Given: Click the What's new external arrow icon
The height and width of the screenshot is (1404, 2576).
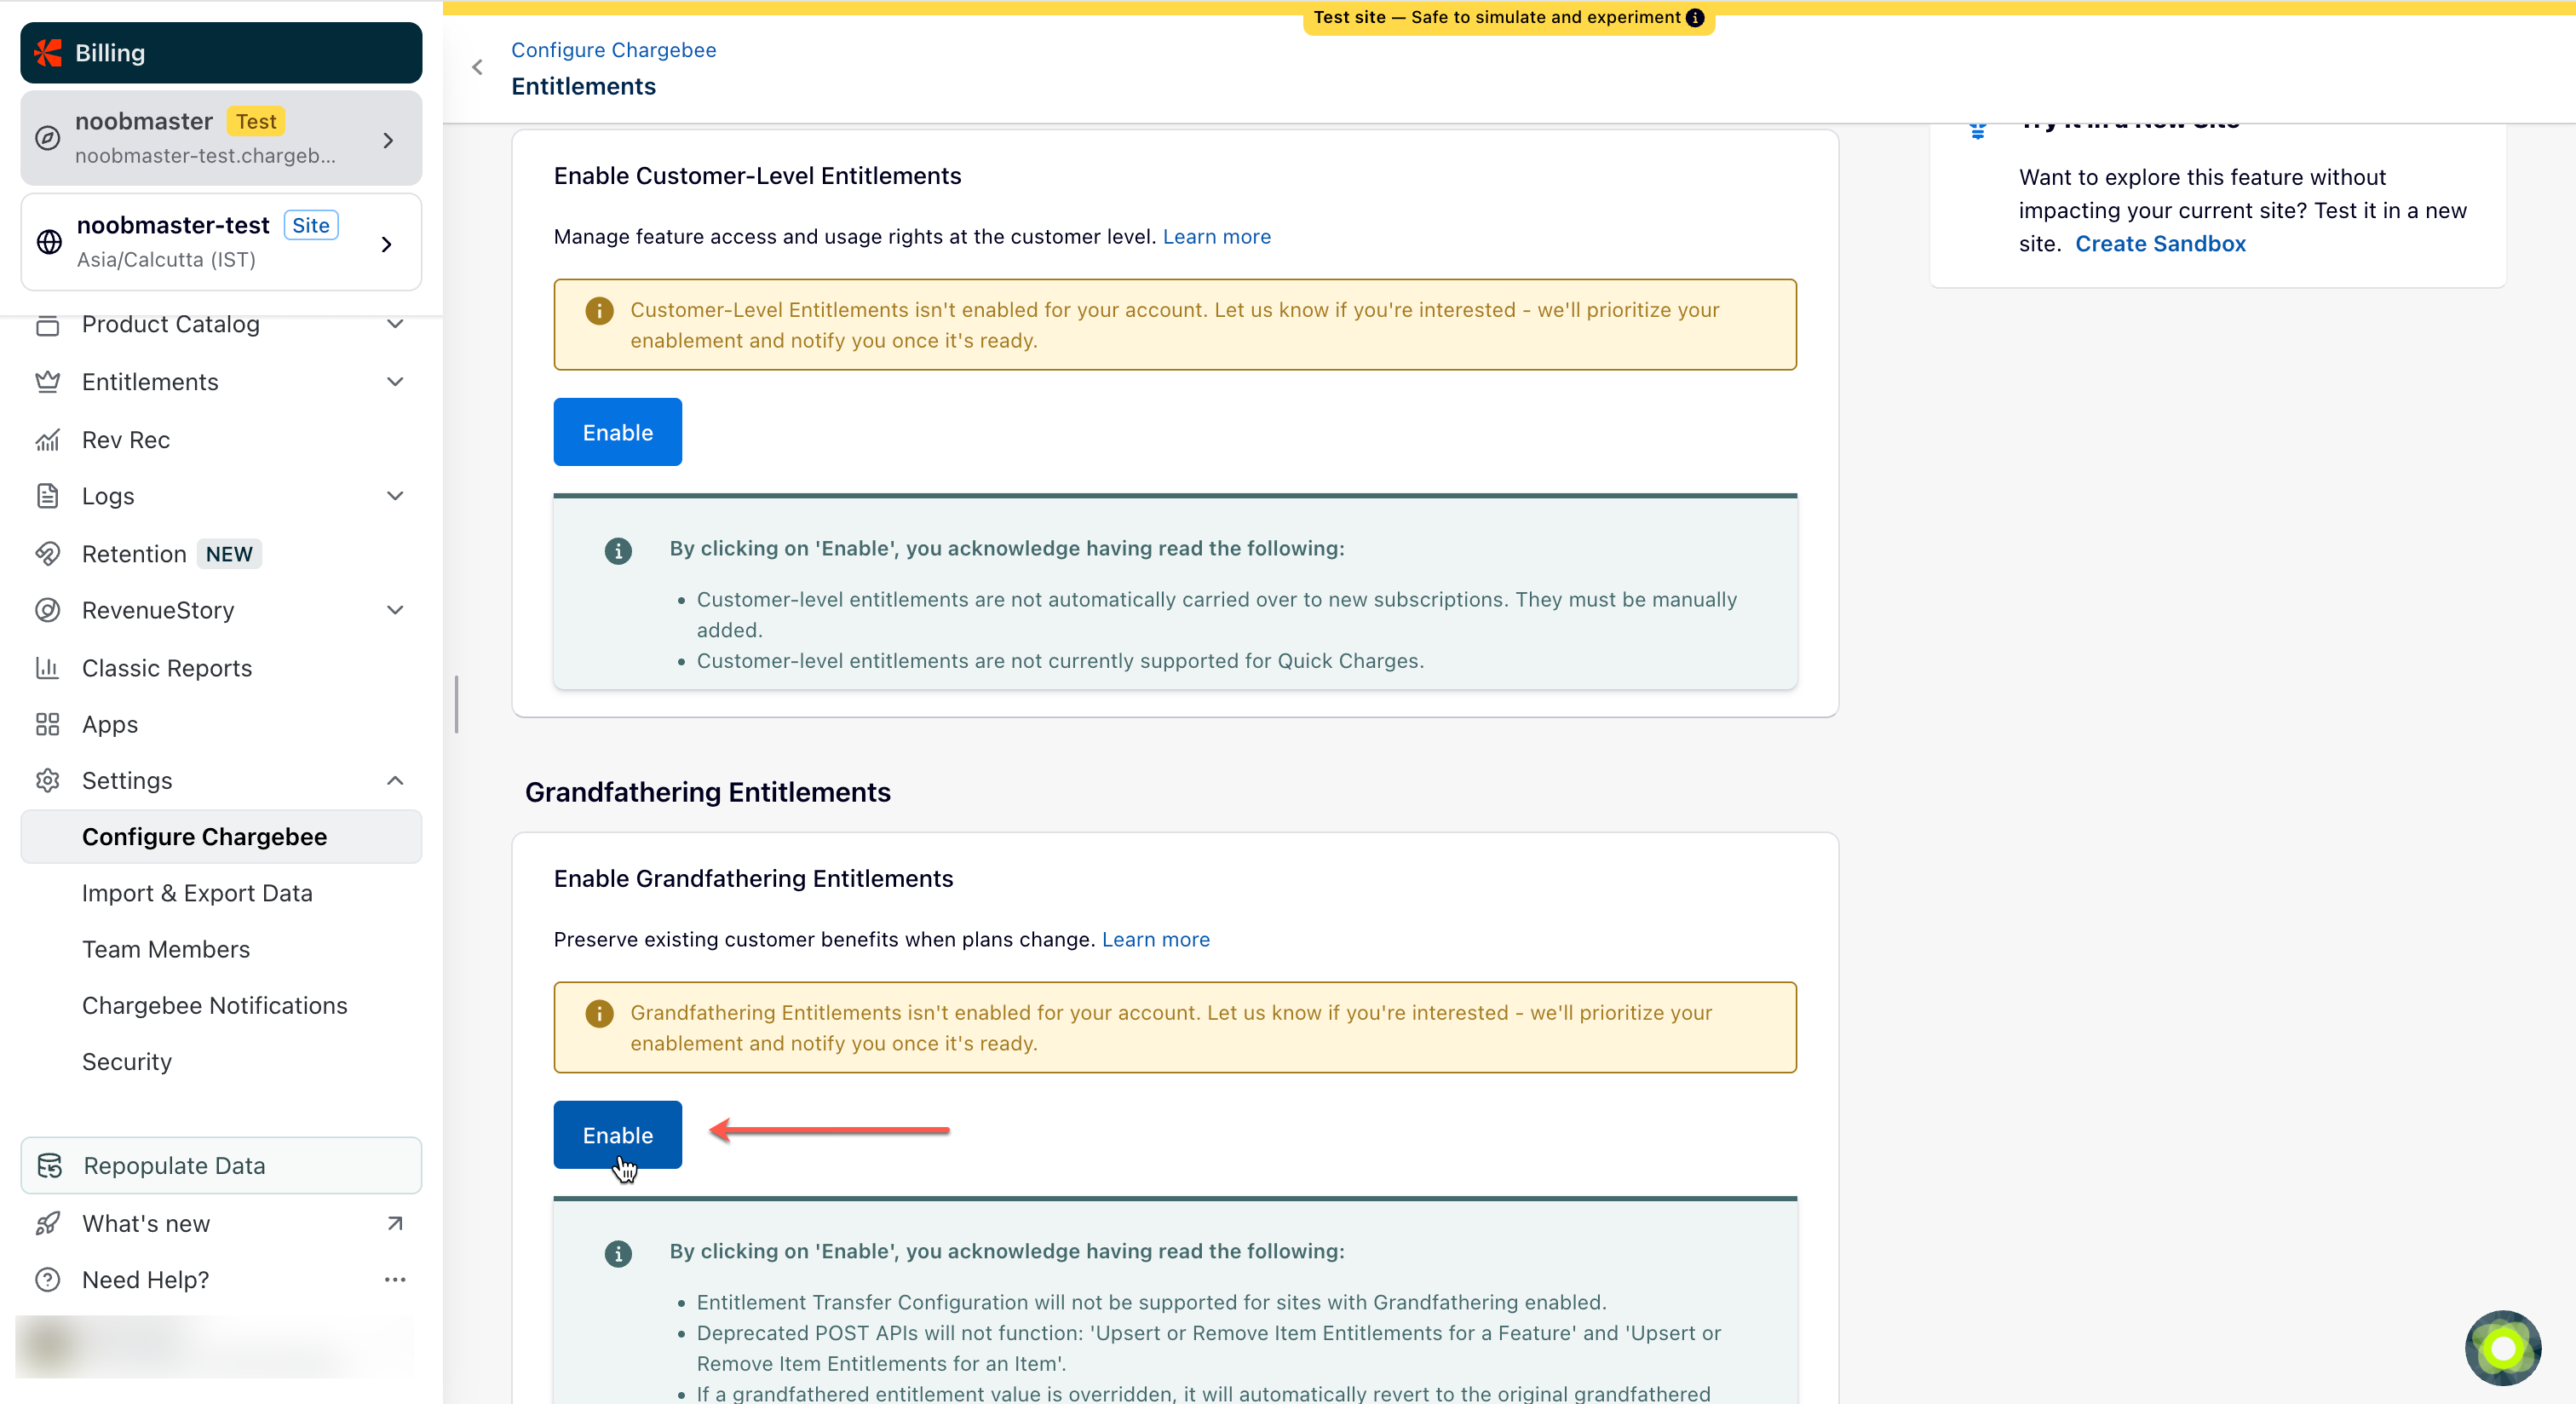Looking at the screenshot, I should pos(395,1223).
